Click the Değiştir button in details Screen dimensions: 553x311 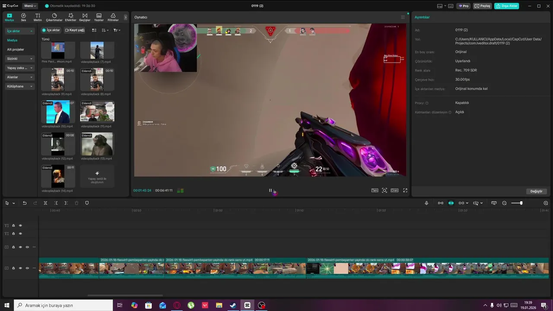click(537, 191)
